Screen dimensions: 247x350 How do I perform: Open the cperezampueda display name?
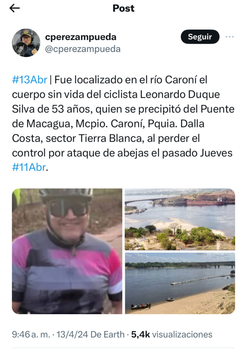pyautogui.click(x=81, y=37)
